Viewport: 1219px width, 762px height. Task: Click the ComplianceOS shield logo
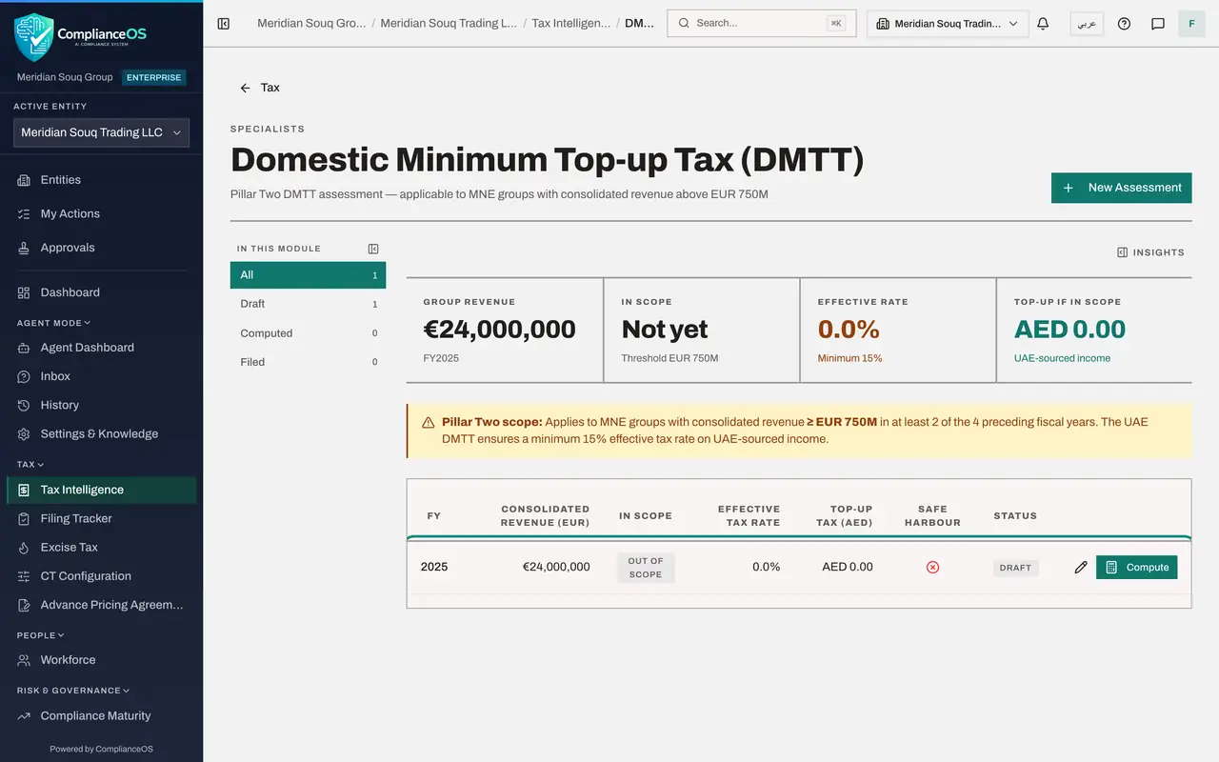pos(33,36)
